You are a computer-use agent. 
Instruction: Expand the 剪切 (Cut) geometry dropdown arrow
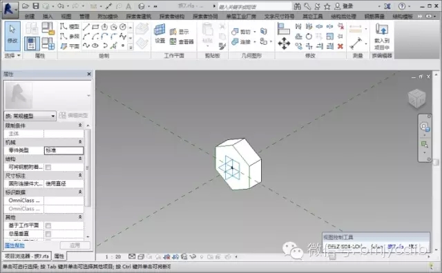pos(255,32)
